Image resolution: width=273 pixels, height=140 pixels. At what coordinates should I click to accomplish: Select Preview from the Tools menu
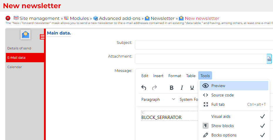click(234, 86)
